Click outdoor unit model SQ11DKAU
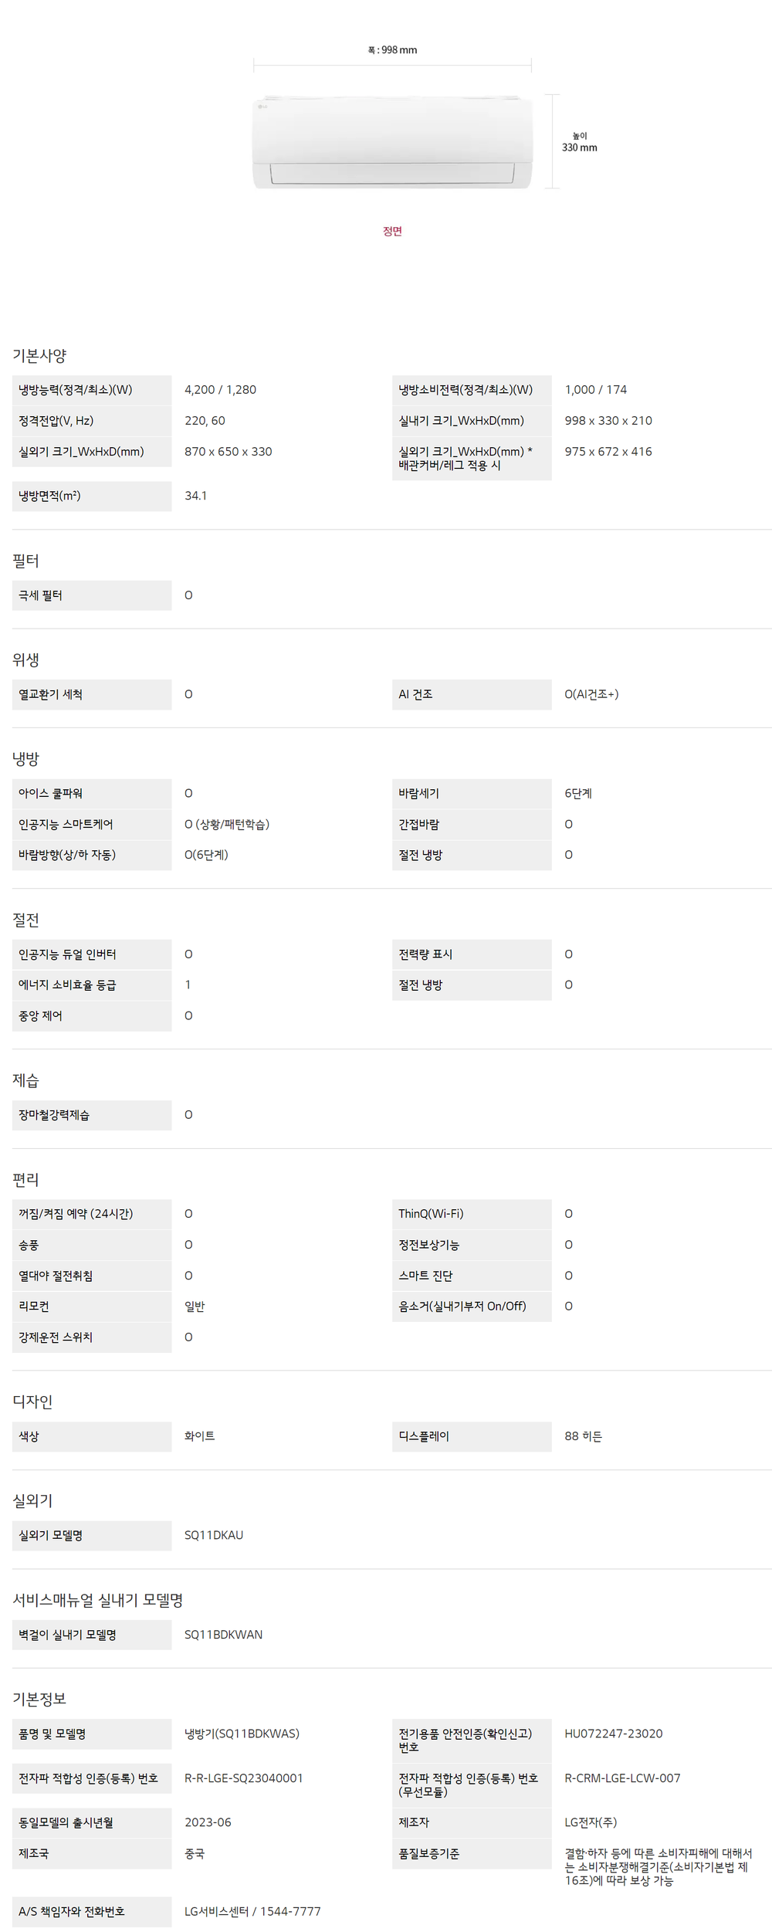Screen dimensions: 772x1932 (x=214, y=1535)
